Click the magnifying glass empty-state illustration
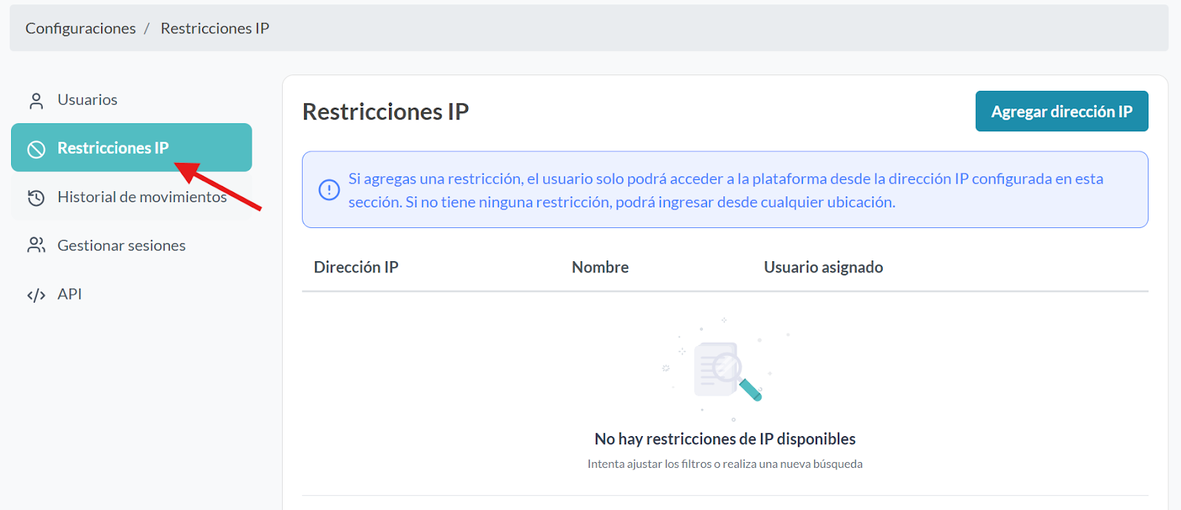The width and height of the screenshot is (1181, 510). coord(727,371)
